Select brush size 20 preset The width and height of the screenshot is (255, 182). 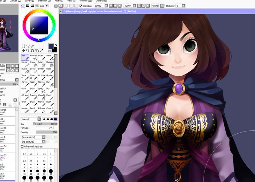(x=51, y=172)
